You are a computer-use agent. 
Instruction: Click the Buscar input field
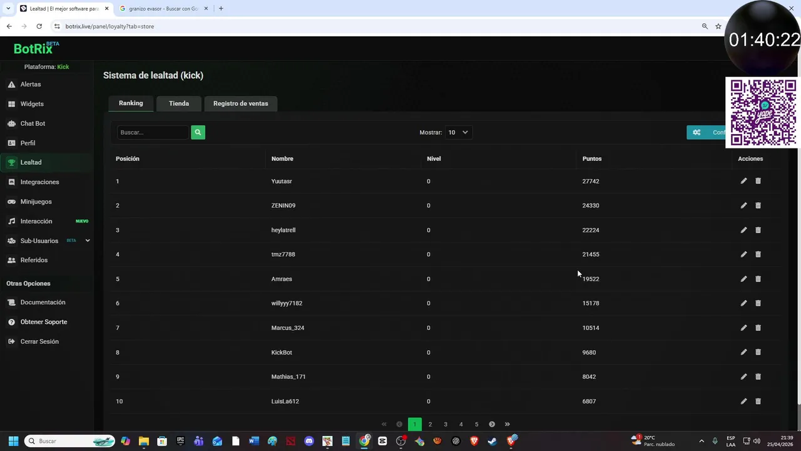click(153, 132)
